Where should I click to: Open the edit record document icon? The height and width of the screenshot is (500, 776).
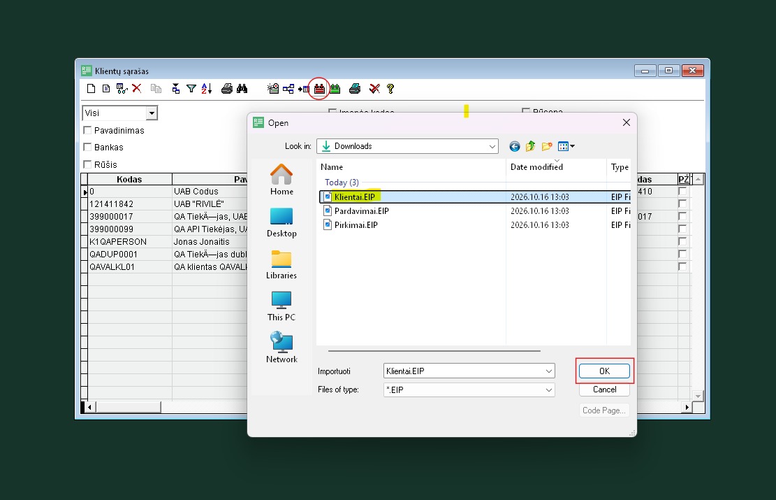tap(106, 89)
